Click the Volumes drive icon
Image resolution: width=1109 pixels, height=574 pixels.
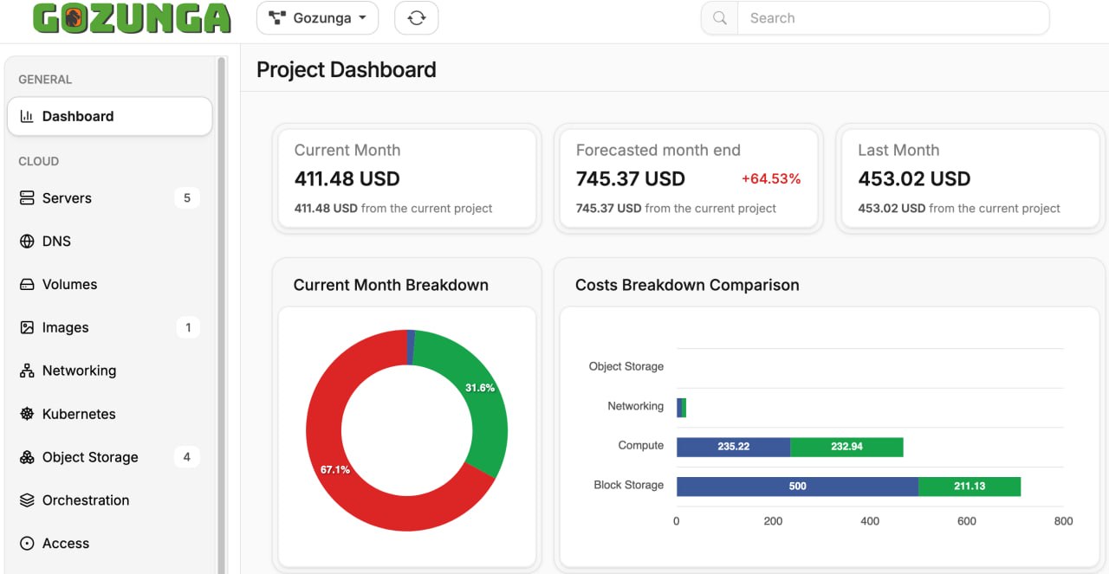(x=27, y=285)
